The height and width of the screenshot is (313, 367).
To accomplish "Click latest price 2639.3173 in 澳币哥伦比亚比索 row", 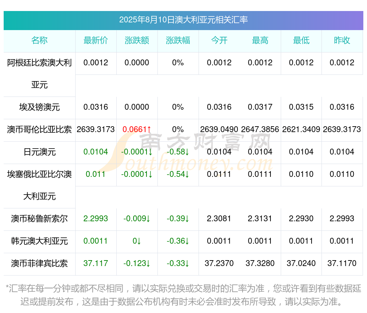I will point(96,130).
